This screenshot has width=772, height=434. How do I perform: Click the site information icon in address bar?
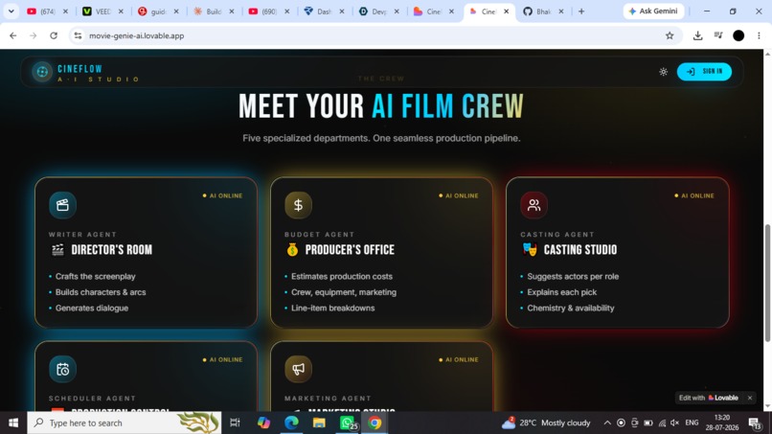[78, 35]
